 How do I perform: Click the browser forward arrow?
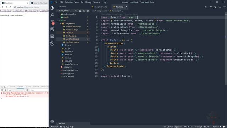tap(6, 7)
